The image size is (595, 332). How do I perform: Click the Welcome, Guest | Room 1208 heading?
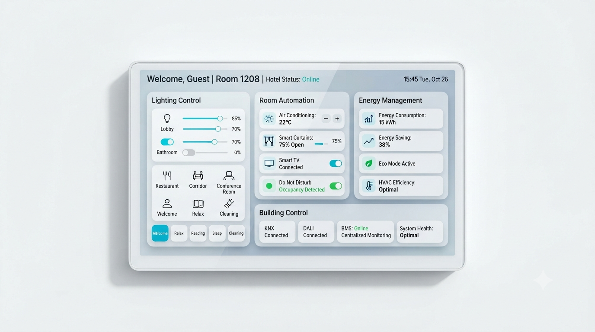click(x=203, y=79)
